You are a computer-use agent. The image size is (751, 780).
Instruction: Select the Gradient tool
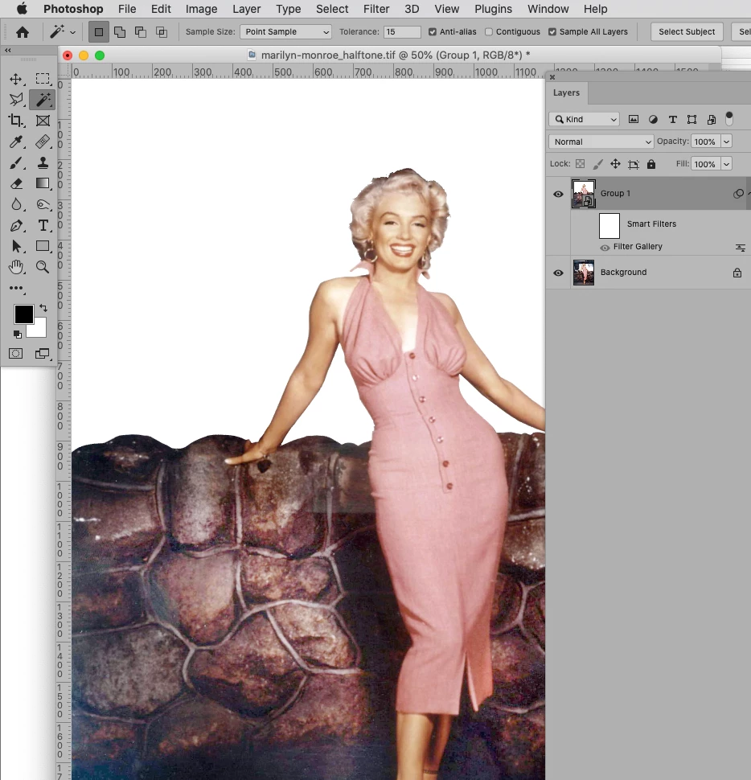click(43, 183)
